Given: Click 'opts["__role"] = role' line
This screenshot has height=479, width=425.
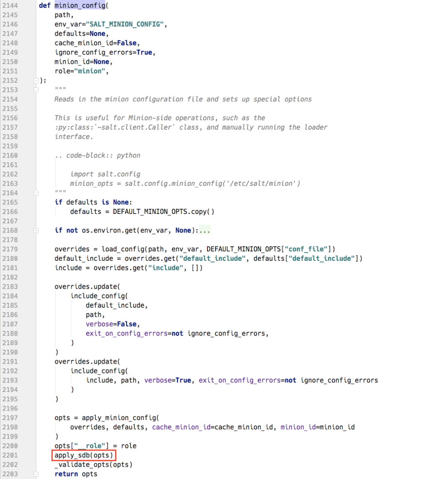Looking at the screenshot, I should [x=96, y=446].
